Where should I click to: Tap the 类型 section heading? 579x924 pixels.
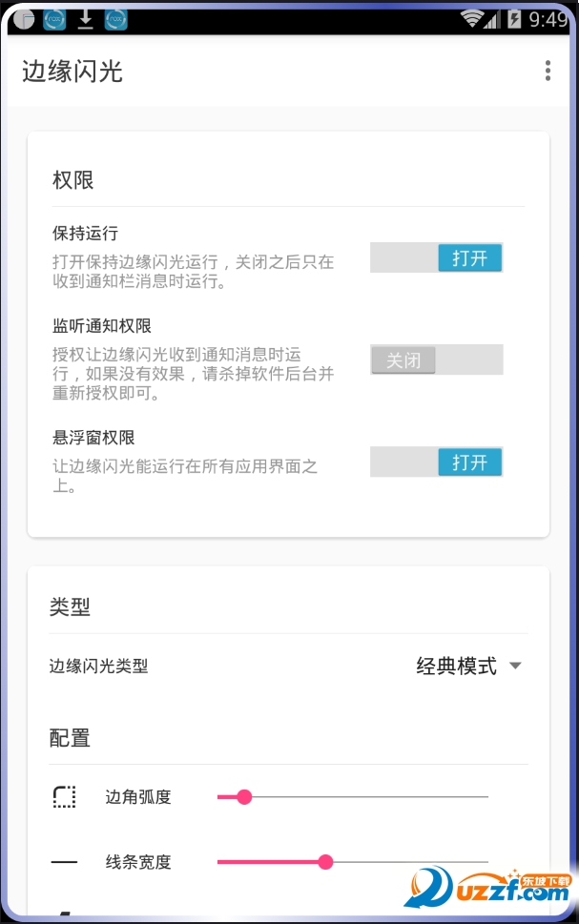pos(70,606)
